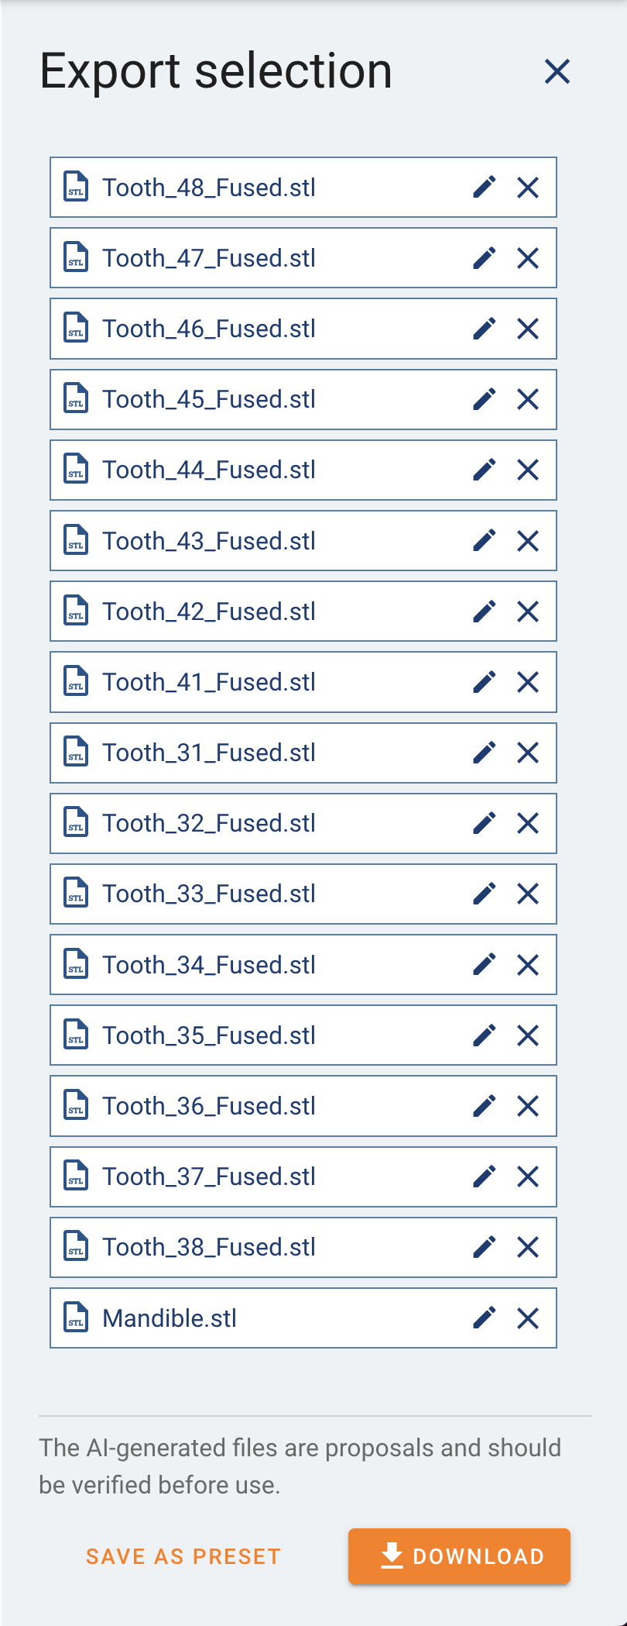Edit the Tooth_44_Fused.stl file name
Screen dimensions: 627x1626
click(x=485, y=470)
